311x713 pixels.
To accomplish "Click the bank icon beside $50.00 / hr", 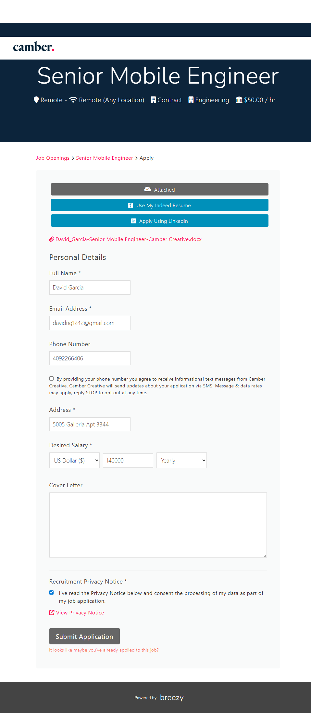I will tap(239, 100).
